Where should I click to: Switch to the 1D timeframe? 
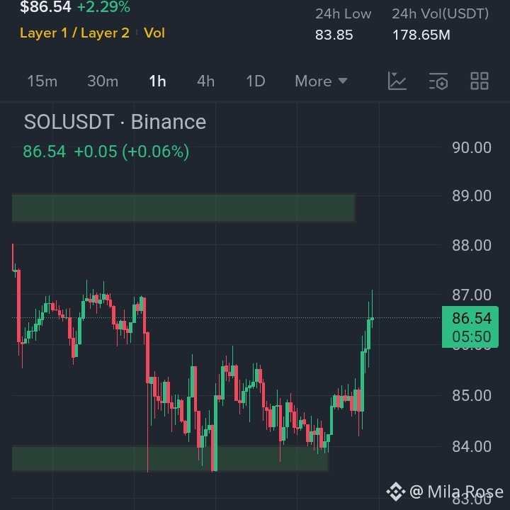(x=256, y=81)
